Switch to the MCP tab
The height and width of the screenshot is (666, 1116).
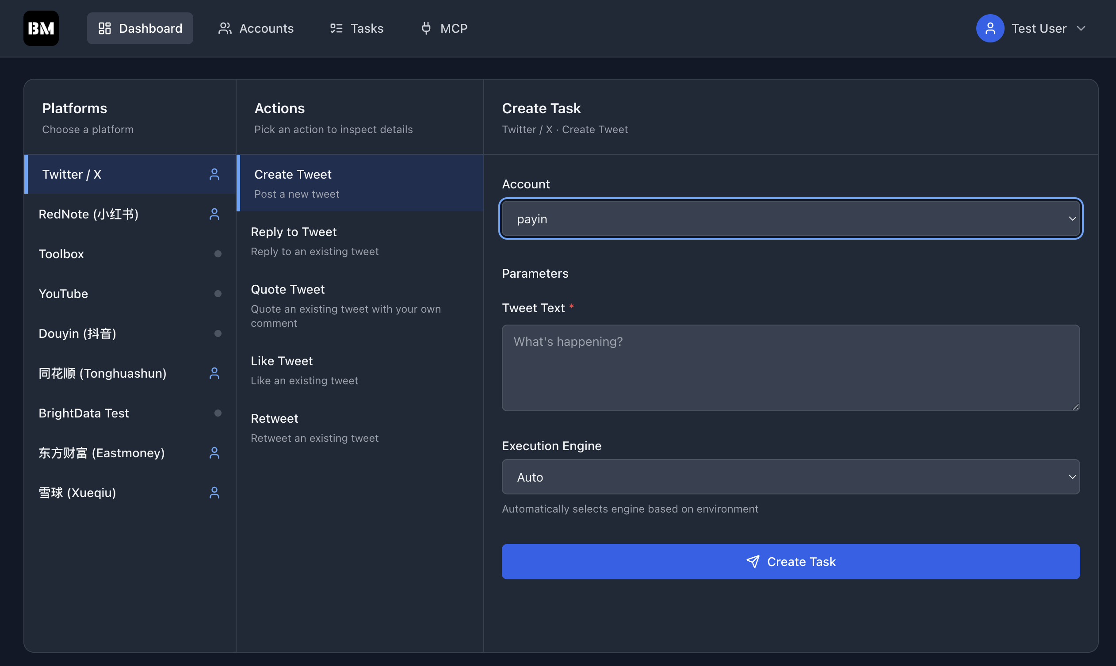coord(444,28)
